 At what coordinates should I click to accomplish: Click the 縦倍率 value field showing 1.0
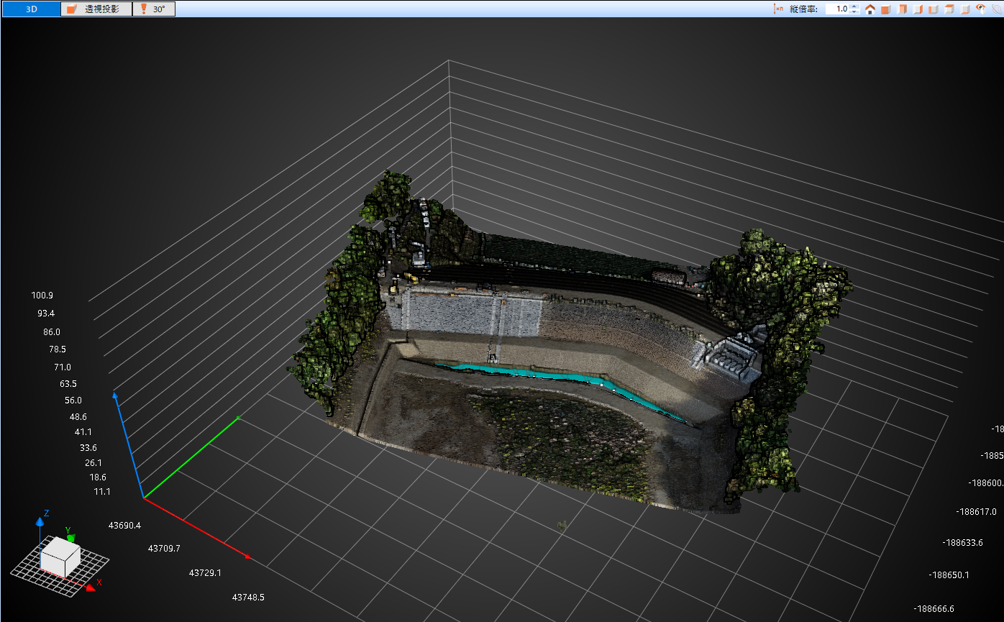[836, 9]
